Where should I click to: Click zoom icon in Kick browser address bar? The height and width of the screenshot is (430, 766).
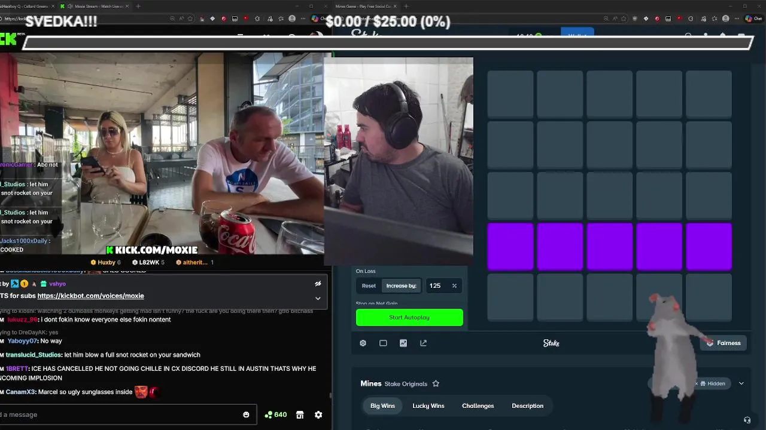pyautogui.click(x=172, y=19)
